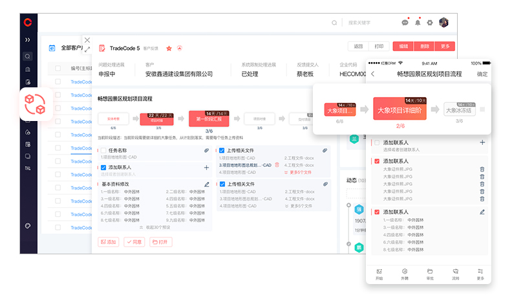
Task: Click the red 编辑 button
Action: pos(403,47)
